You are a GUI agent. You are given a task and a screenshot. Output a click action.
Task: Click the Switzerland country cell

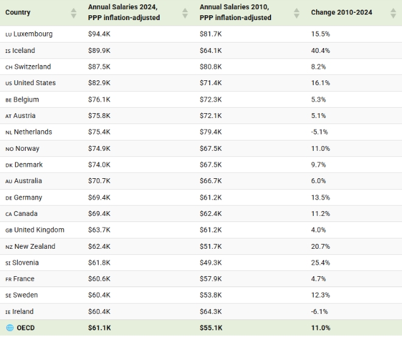pyautogui.click(x=32, y=67)
